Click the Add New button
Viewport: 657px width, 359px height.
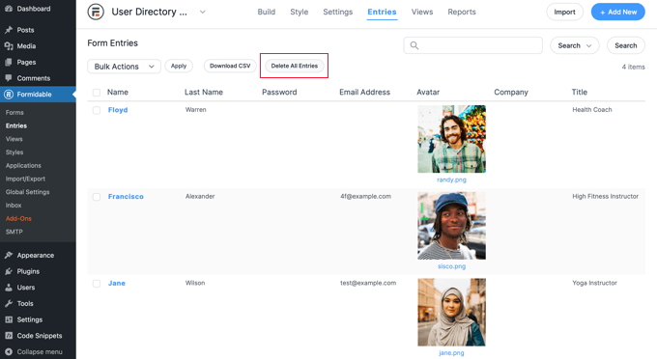point(618,12)
